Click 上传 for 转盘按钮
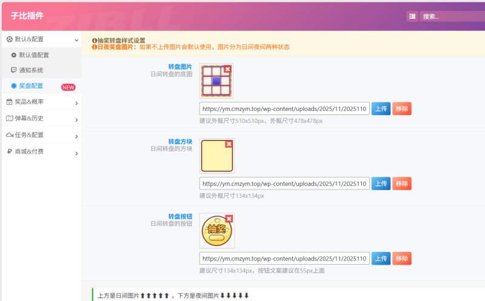The width and height of the screenshot is (485, 301). coord(381,259)
